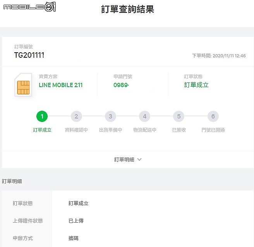Click the SIM card icon
Viewport: 254px width, 247px height.
23,85
